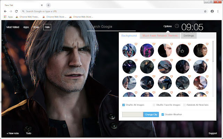Add a note with + New note

coord(13,133)
